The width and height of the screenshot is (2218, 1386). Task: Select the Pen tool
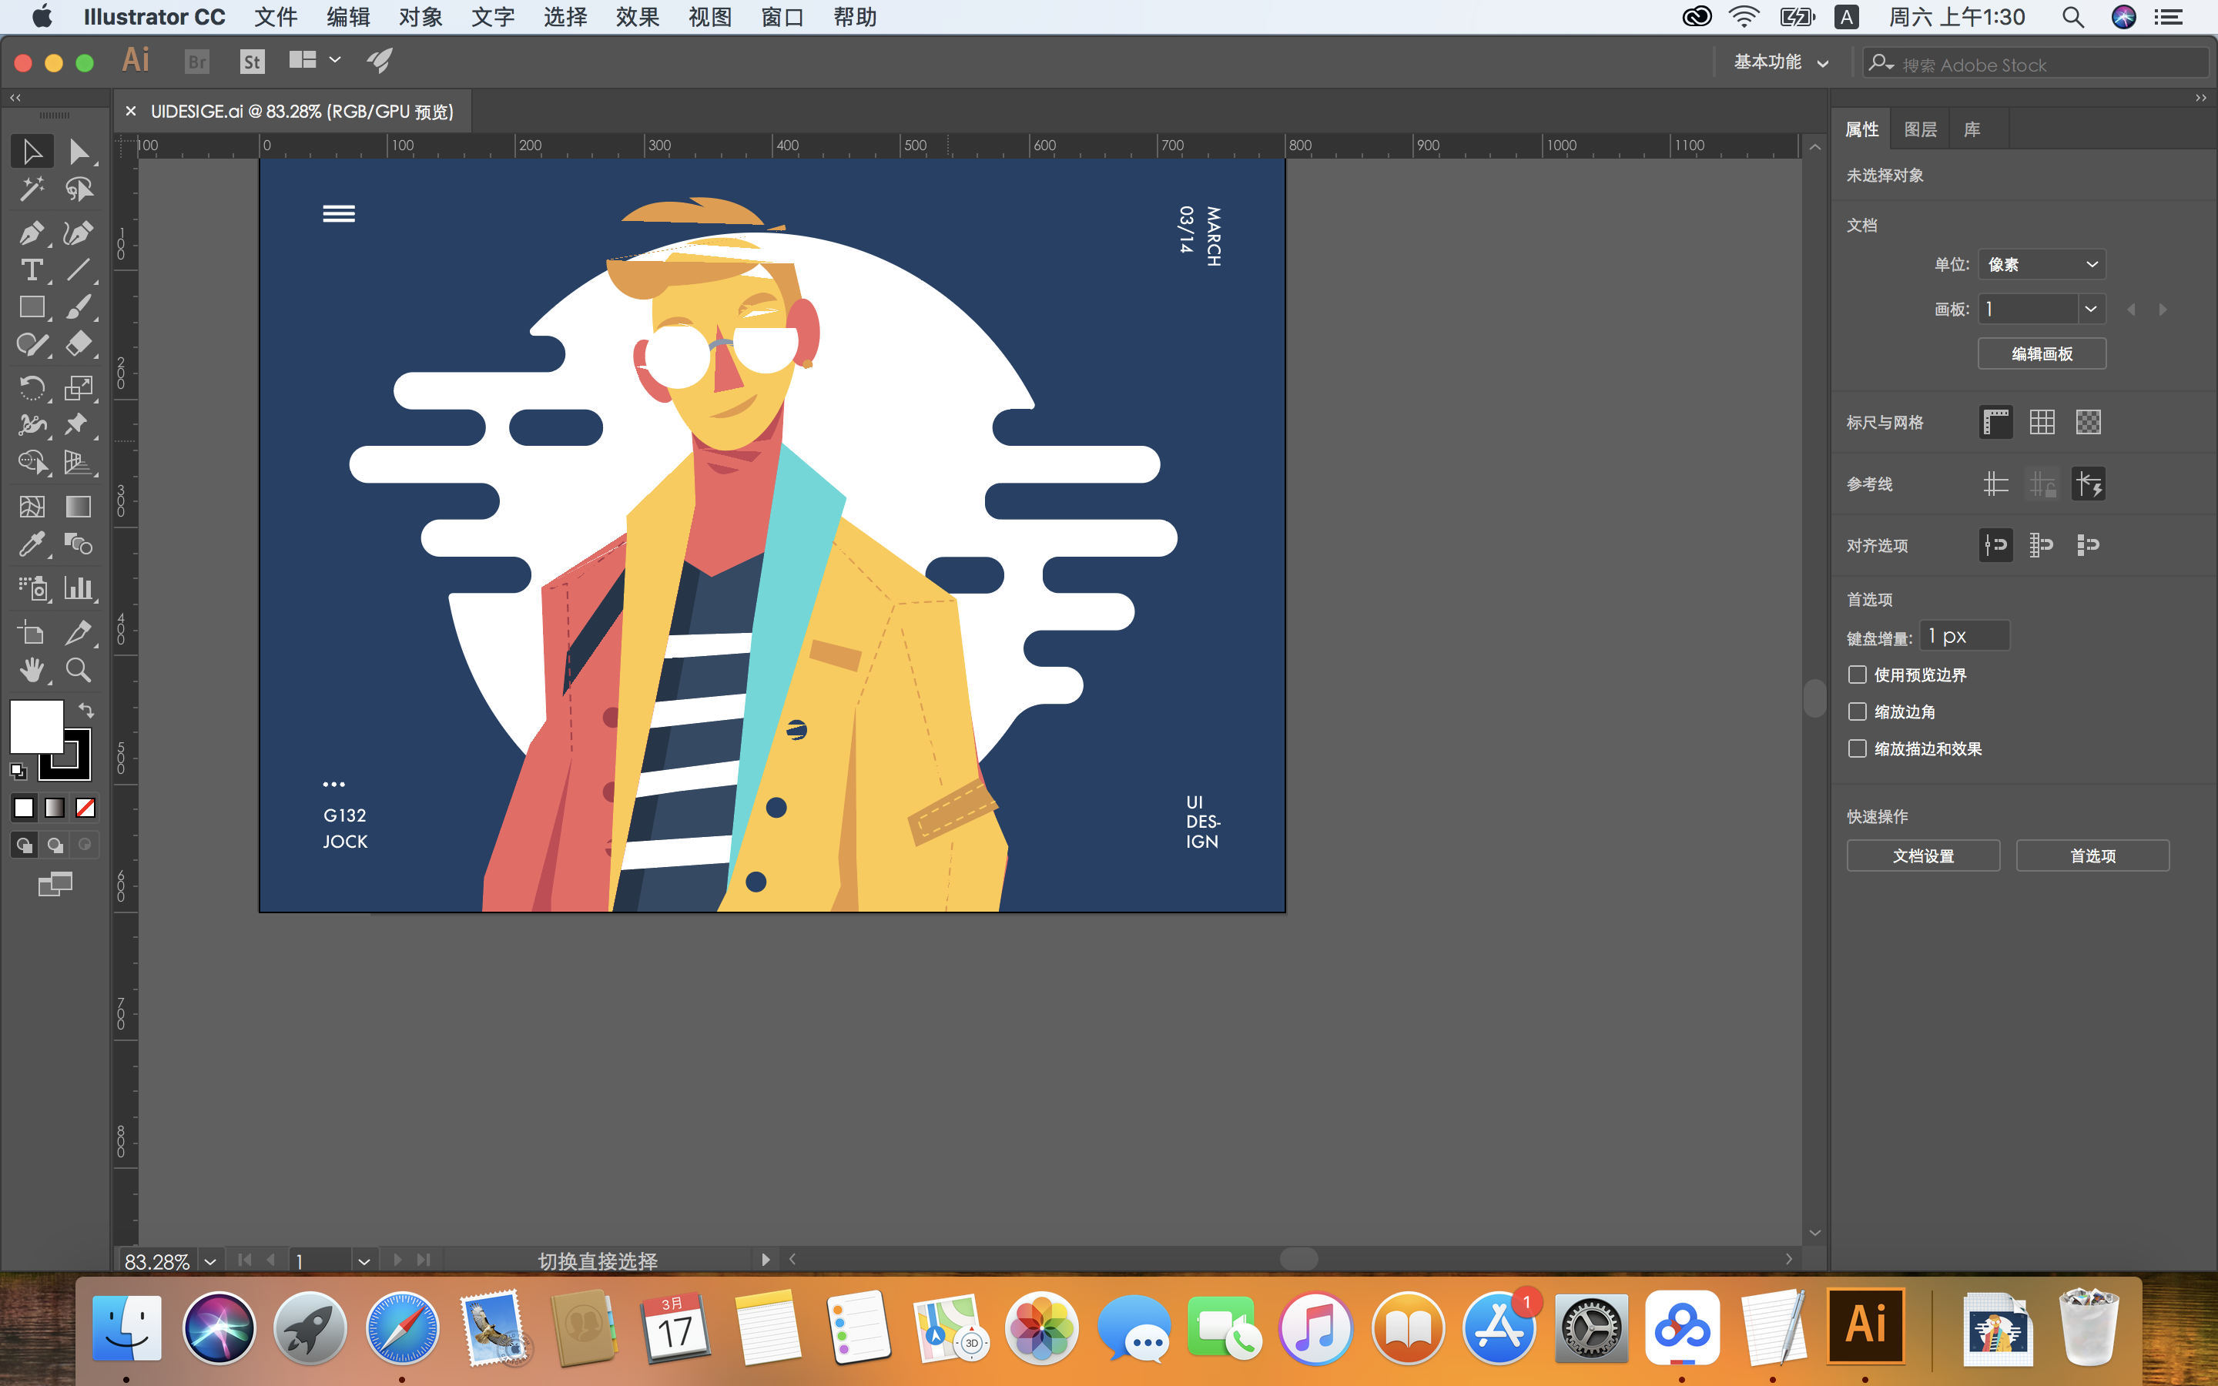[x=31, y=233]
